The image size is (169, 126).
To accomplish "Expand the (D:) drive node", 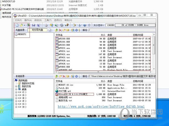I will pyautogui.click(x=16, y=95).
